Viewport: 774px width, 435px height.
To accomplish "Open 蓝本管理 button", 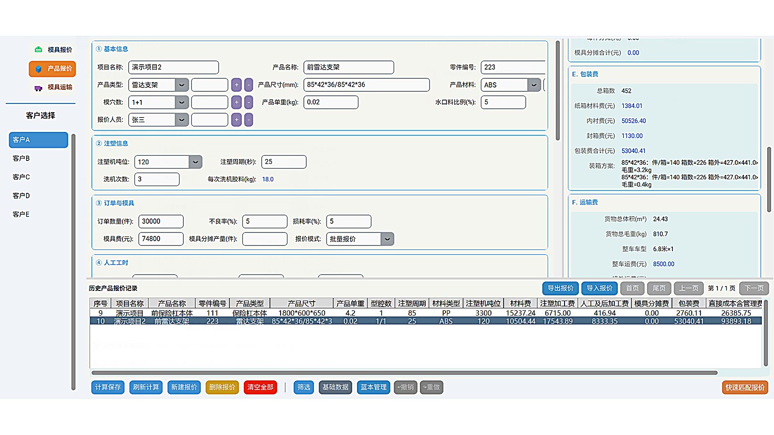I will click(x=373, y=388).
